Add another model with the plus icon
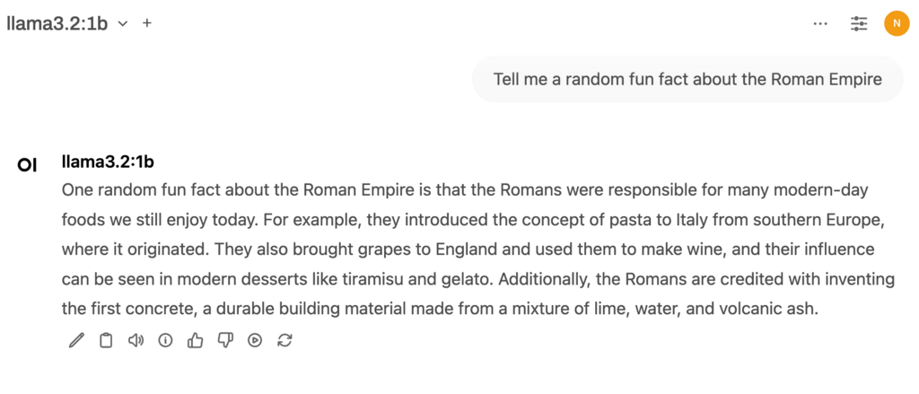This screenshot has height=394, width=919. pyautogui.click(x=147, y=23)
